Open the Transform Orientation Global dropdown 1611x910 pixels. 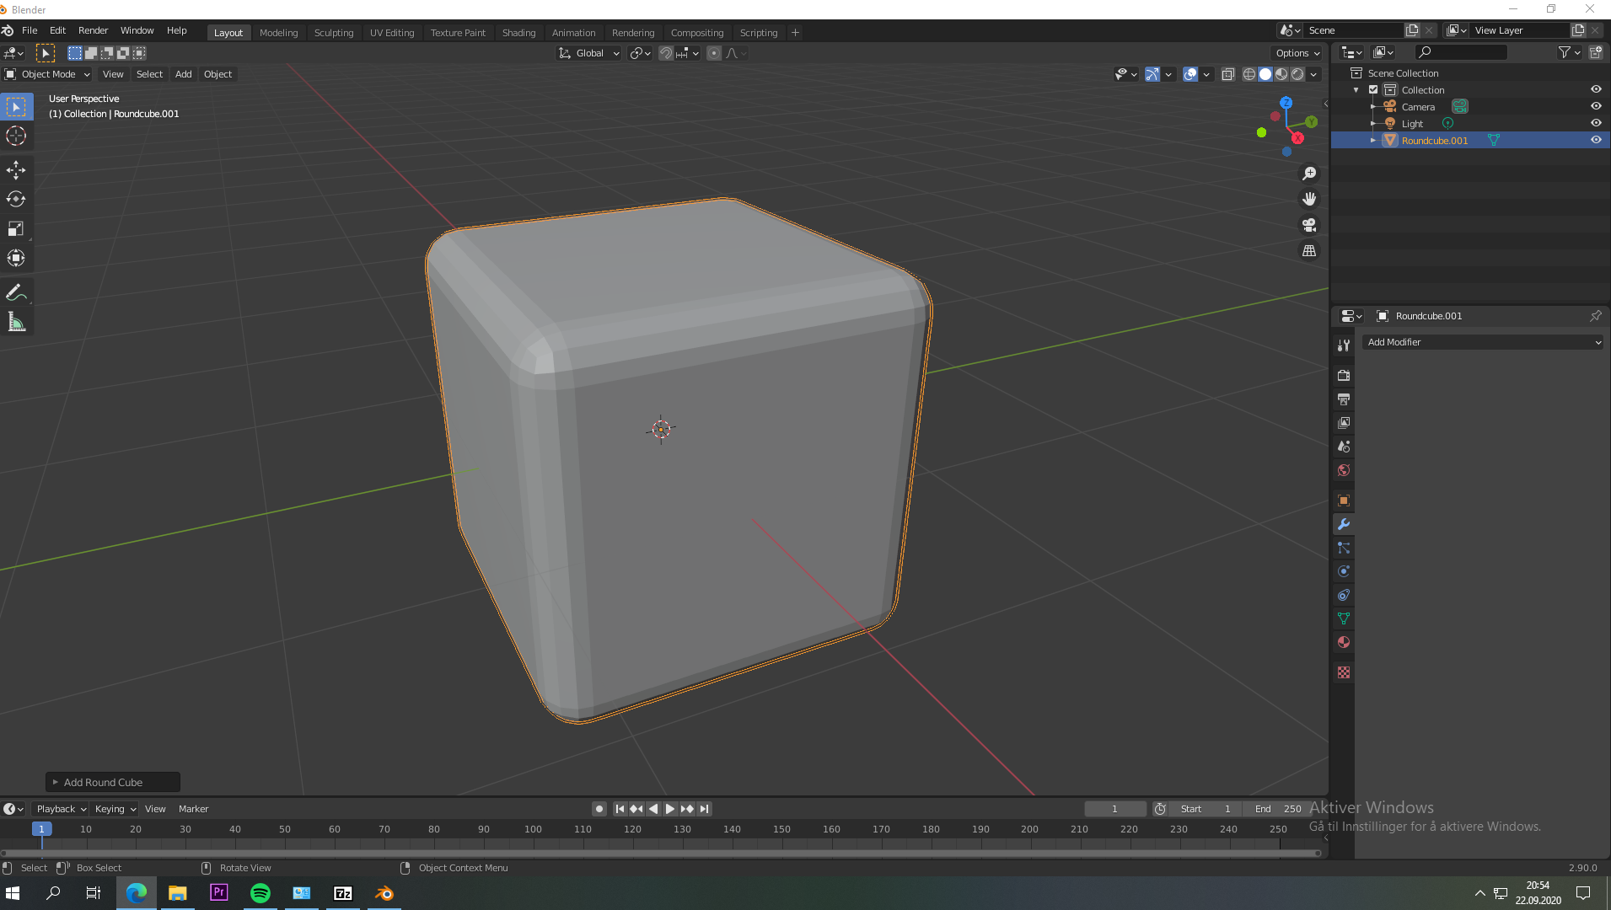[x=588, y=53]
